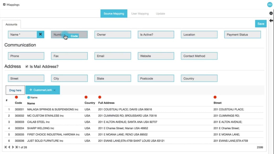
Task: Click blue mapped dot above Name column
Action: tap(28, 97)
